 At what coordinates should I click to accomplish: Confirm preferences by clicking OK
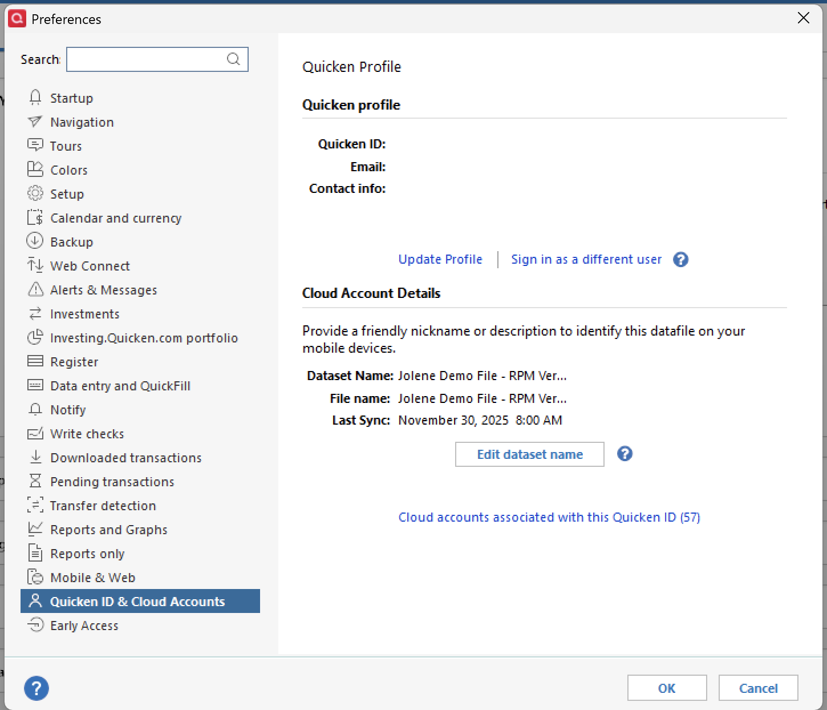point(666,688)
